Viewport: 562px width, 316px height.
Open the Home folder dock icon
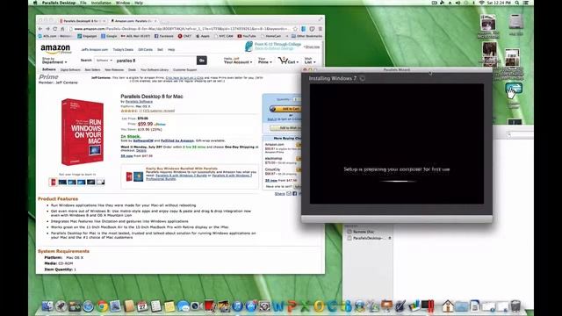448,306
